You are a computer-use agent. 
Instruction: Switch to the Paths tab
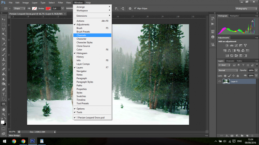pos(239,61)
